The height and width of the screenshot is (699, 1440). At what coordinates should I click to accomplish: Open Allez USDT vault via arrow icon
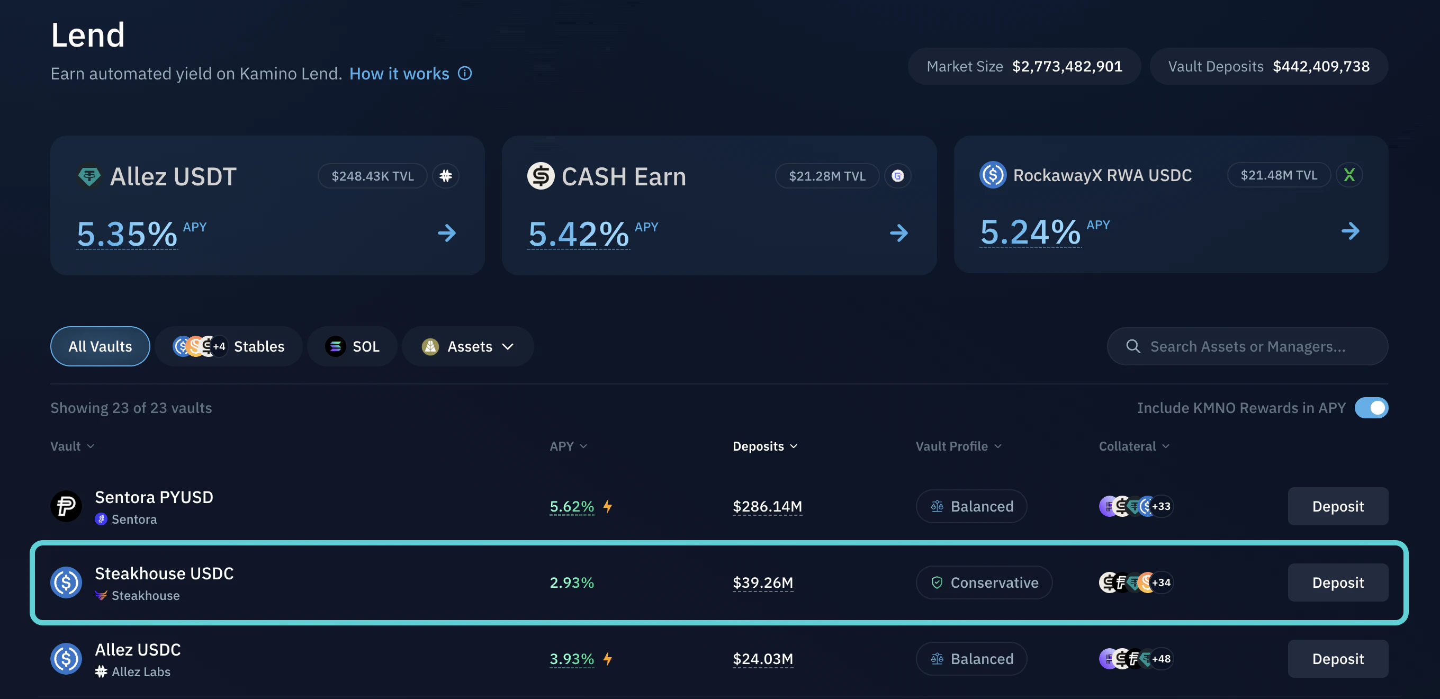pyautogui.click(x=447, y=232)
